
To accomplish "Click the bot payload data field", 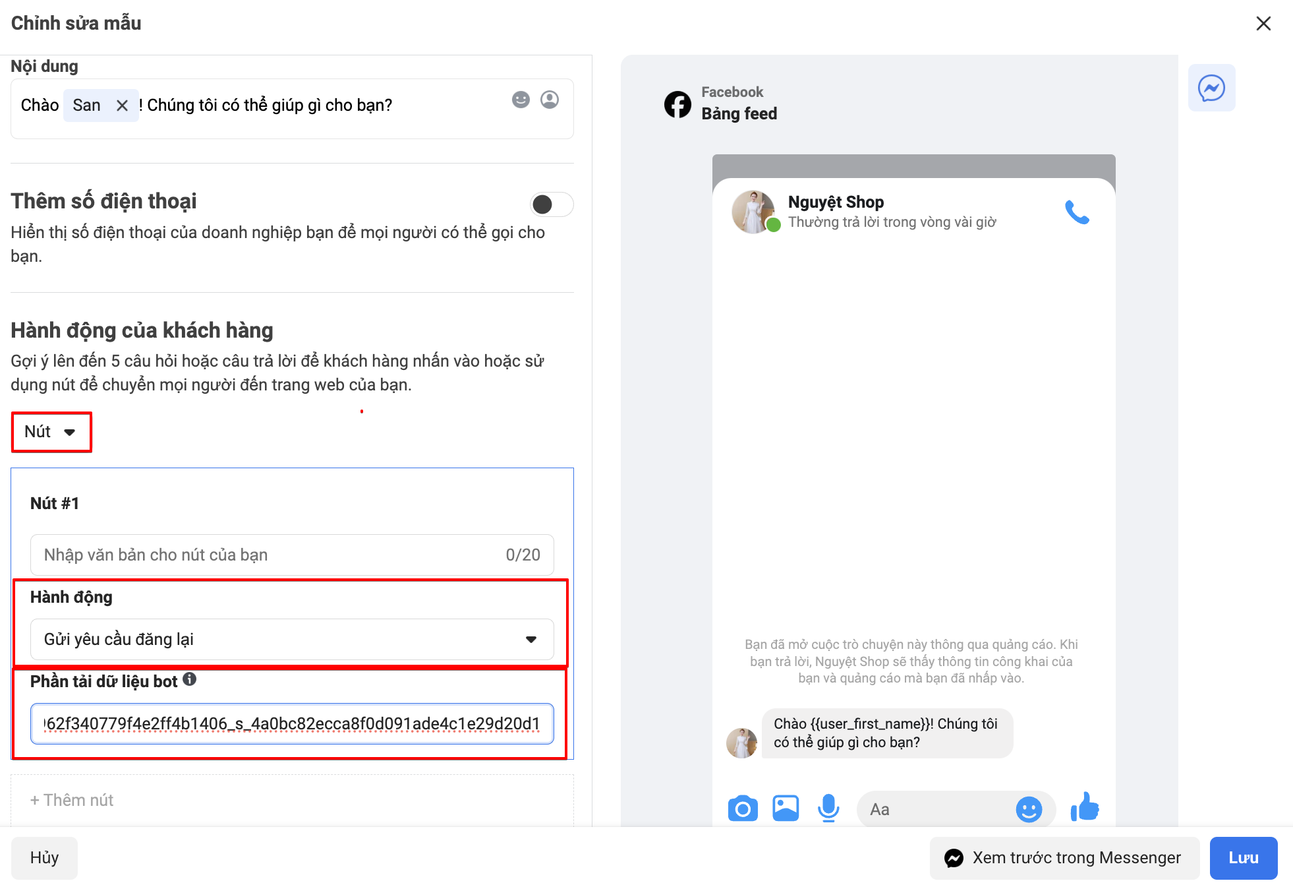I will pos(291,723).
